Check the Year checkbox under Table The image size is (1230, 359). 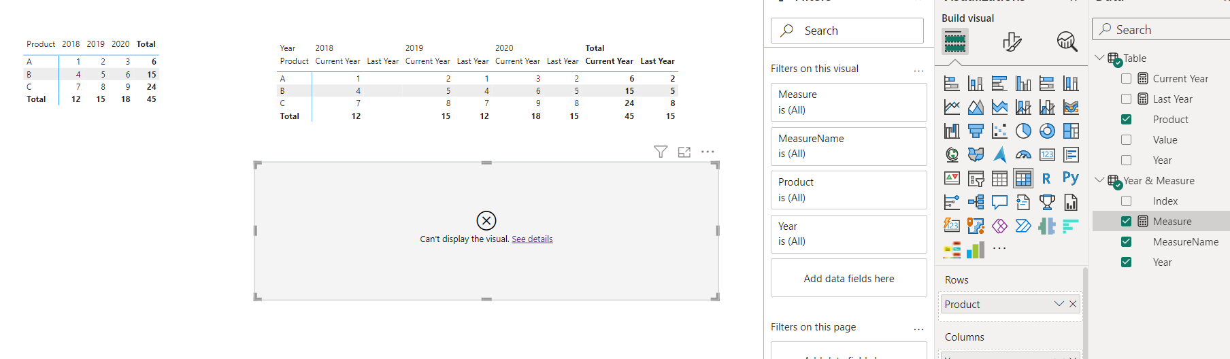point(1126,160)
